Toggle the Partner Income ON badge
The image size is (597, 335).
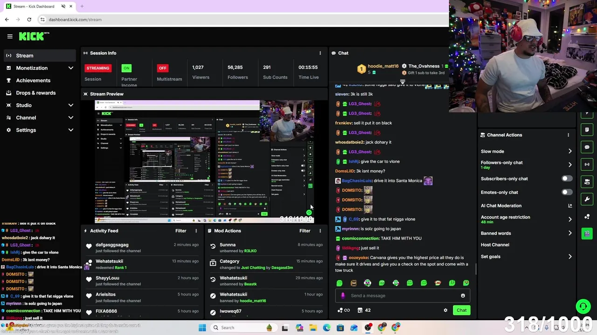(x=126, y=68)
